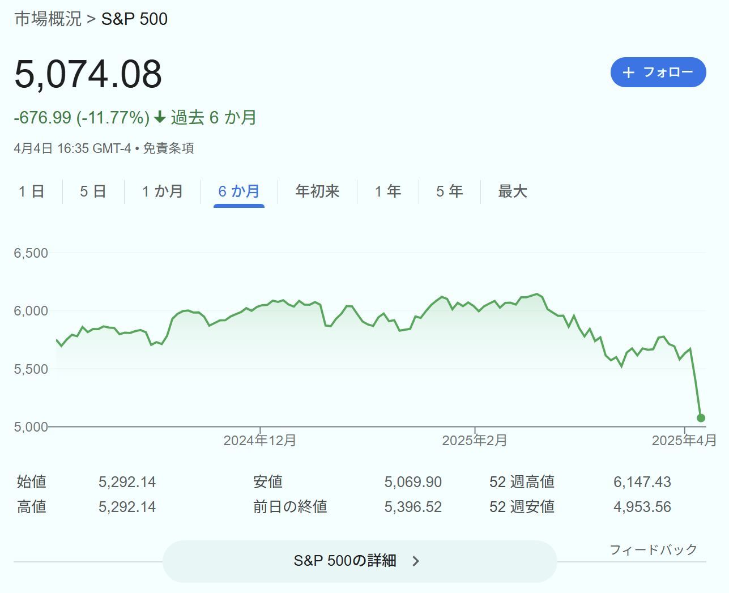Click the 5,074.08 index price

(x=88, y=74)
